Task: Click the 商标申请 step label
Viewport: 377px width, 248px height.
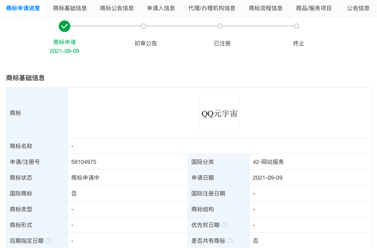Action: pyautogui.click(x=64, y=42)
